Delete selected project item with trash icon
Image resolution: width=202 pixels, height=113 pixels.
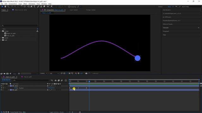(19, 73)
